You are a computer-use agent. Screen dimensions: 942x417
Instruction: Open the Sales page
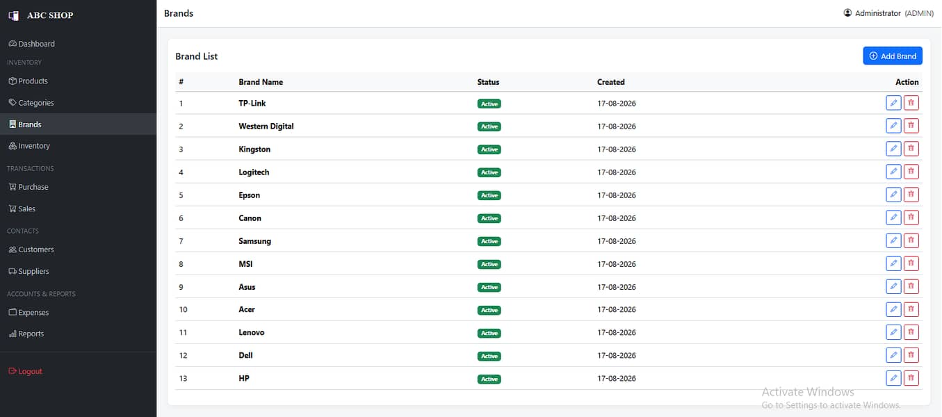(x=78, y=208)
